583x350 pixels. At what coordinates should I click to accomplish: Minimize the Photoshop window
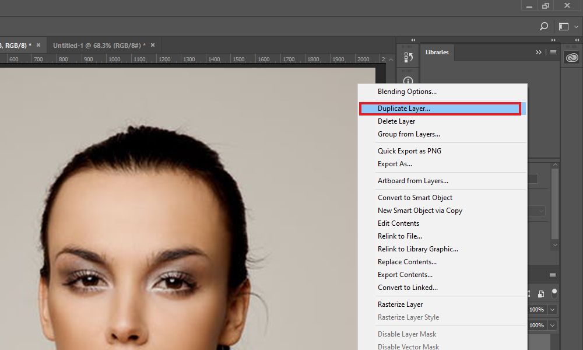pyautogui.click(x=529, y=6)
